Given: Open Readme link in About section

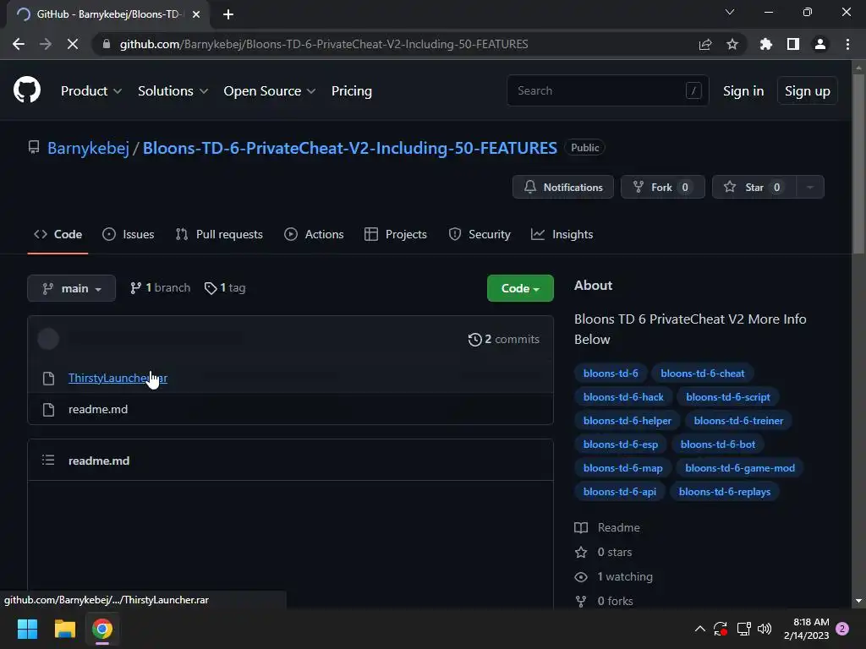Looking at the screenshot, I should coord(607,527).
